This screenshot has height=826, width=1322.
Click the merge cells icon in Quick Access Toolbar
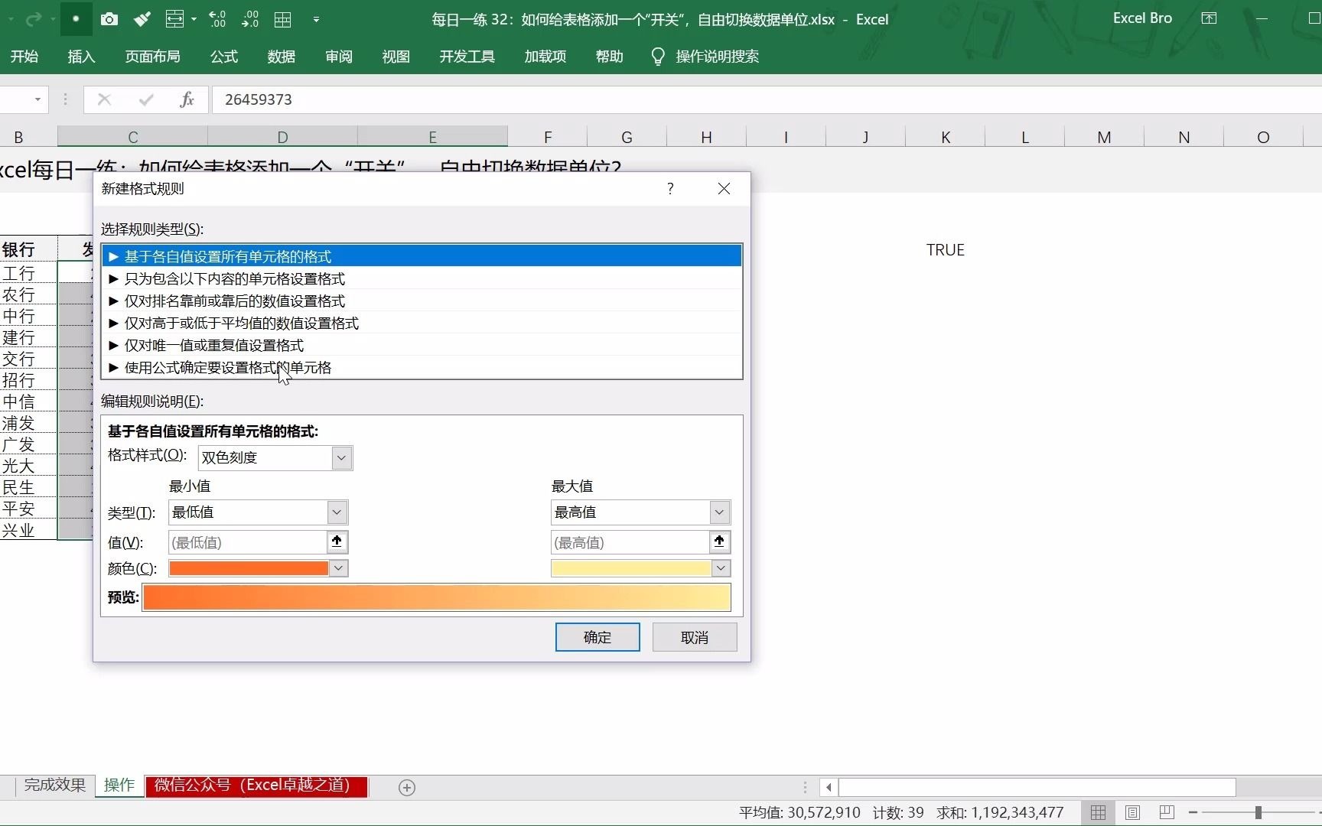coord(175,19)
